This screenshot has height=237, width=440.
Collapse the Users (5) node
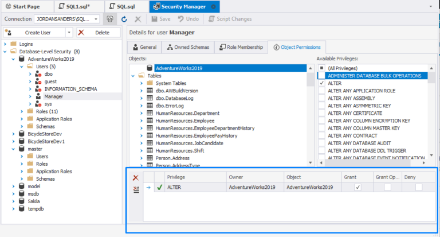(22, 67)
